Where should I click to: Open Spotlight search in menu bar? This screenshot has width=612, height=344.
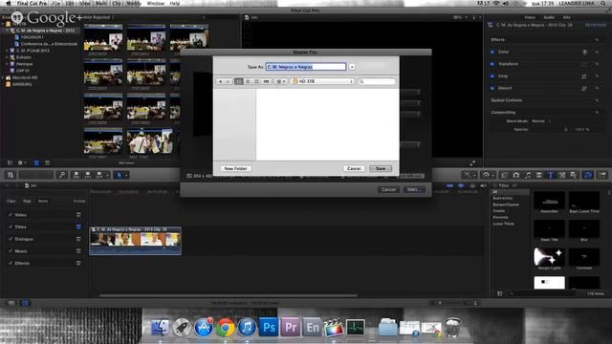point(603,3)
